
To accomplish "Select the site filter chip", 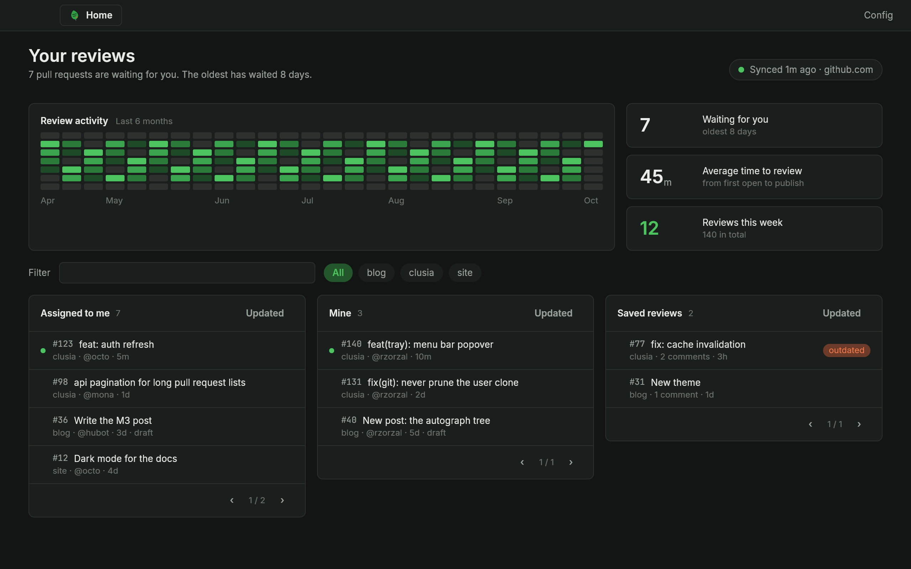I will [x=464, y=272].
